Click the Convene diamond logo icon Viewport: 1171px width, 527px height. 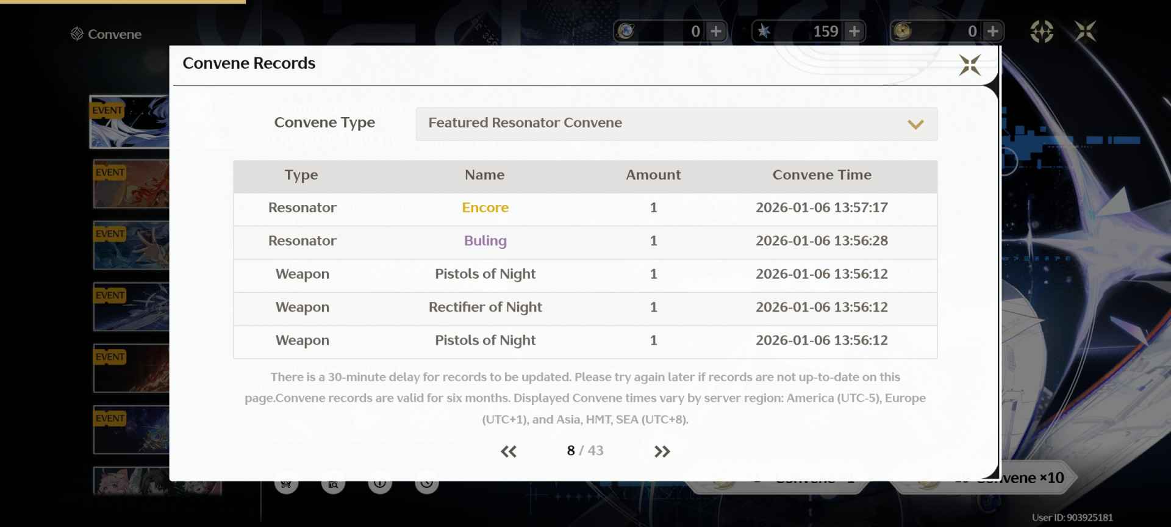[x=77, y=34]
